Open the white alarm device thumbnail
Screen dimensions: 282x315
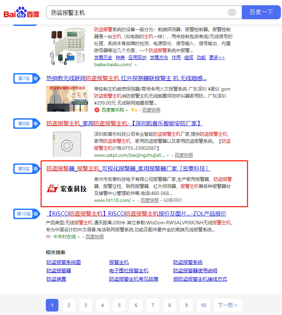coord(67,144)
